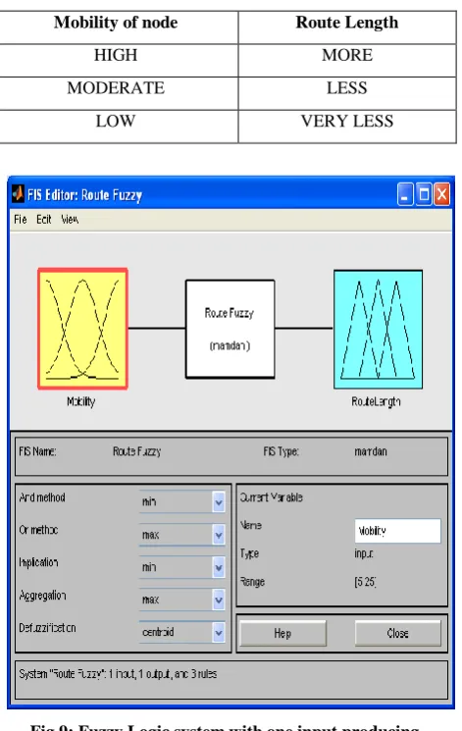The image size is (462, 731).
Task: Click the Range value [5 25]
Action: pyautogui.click(x=366, y=582)
